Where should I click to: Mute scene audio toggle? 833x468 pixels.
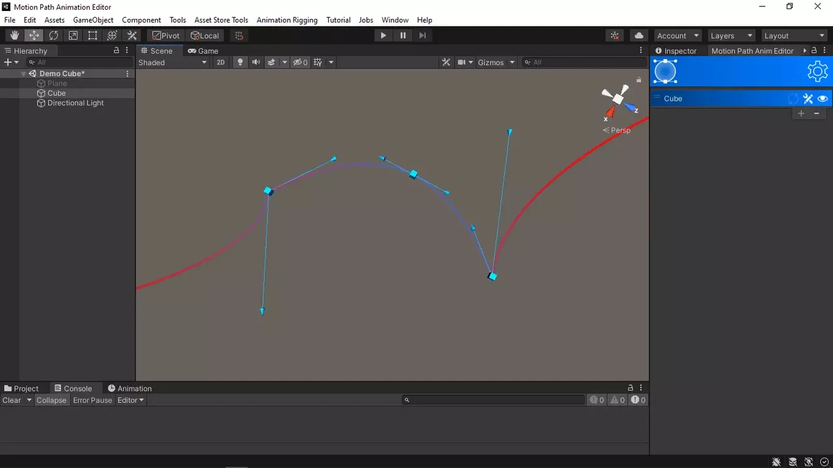256,62
